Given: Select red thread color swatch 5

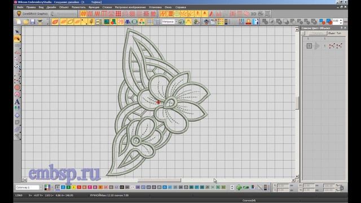Looking at the screenshot, I should [x=79, y=187].
